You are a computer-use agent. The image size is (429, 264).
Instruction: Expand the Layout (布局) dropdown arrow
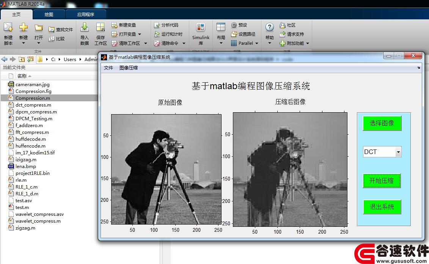tap(221, 43)
